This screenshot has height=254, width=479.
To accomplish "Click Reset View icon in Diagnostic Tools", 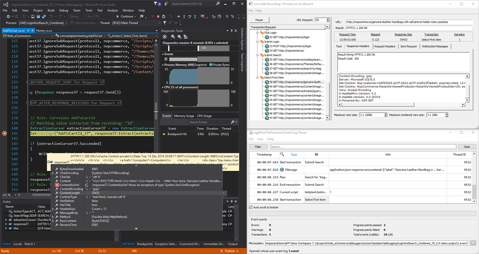I will [x=186, y=37].
